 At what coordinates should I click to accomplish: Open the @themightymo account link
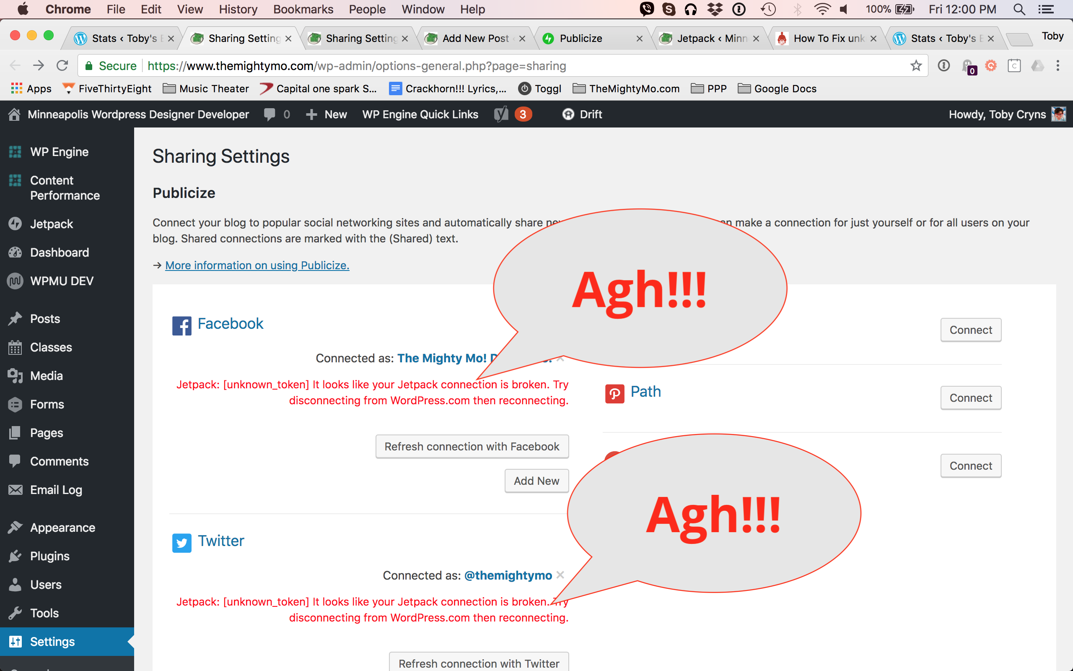508,575
